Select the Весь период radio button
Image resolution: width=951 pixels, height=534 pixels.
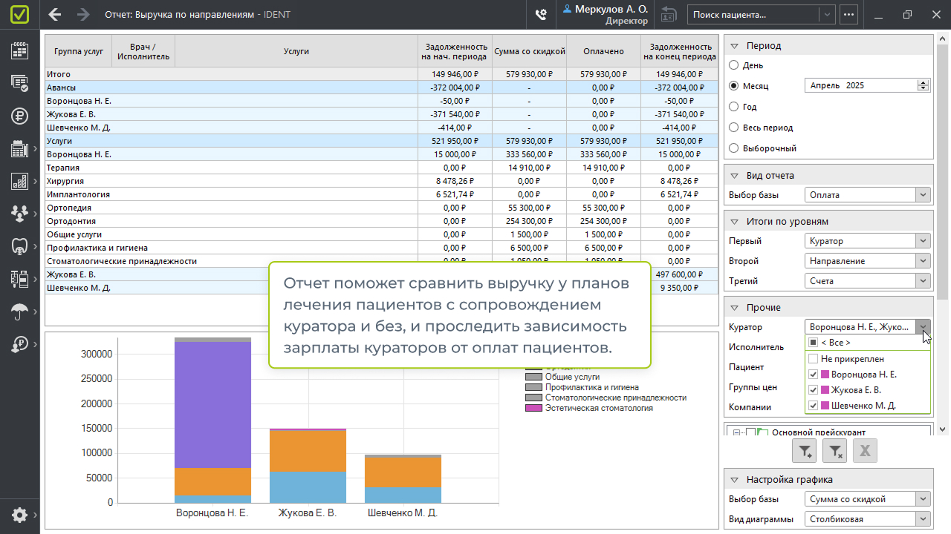(x=734, y=128)
